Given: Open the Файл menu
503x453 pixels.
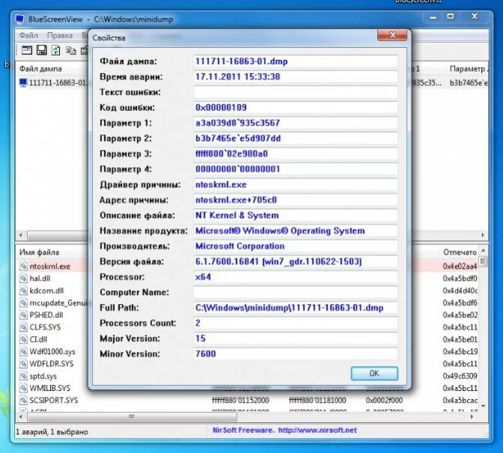Looking at the screenshot, I should pos(28,35).
